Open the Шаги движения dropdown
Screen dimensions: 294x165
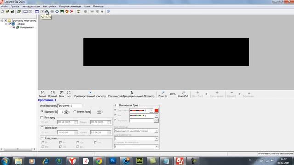click(x=156, y=138)
